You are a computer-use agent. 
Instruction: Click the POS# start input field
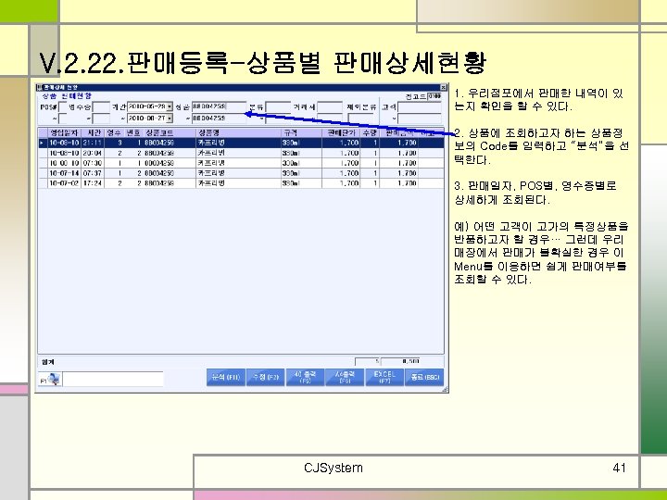63,106
